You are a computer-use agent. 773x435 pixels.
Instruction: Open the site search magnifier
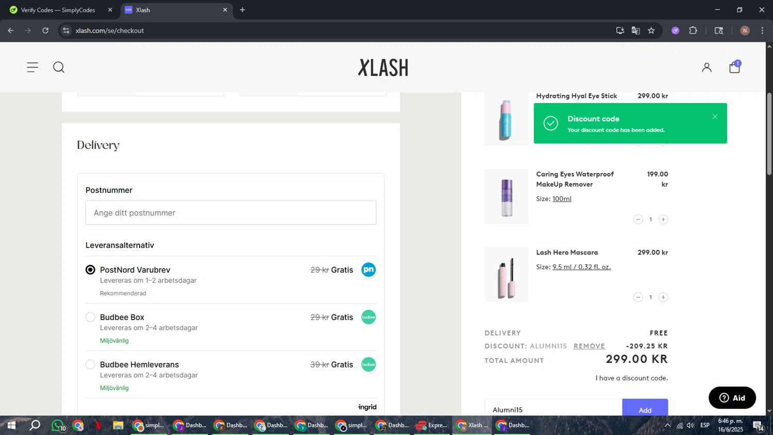click(59, 68)
